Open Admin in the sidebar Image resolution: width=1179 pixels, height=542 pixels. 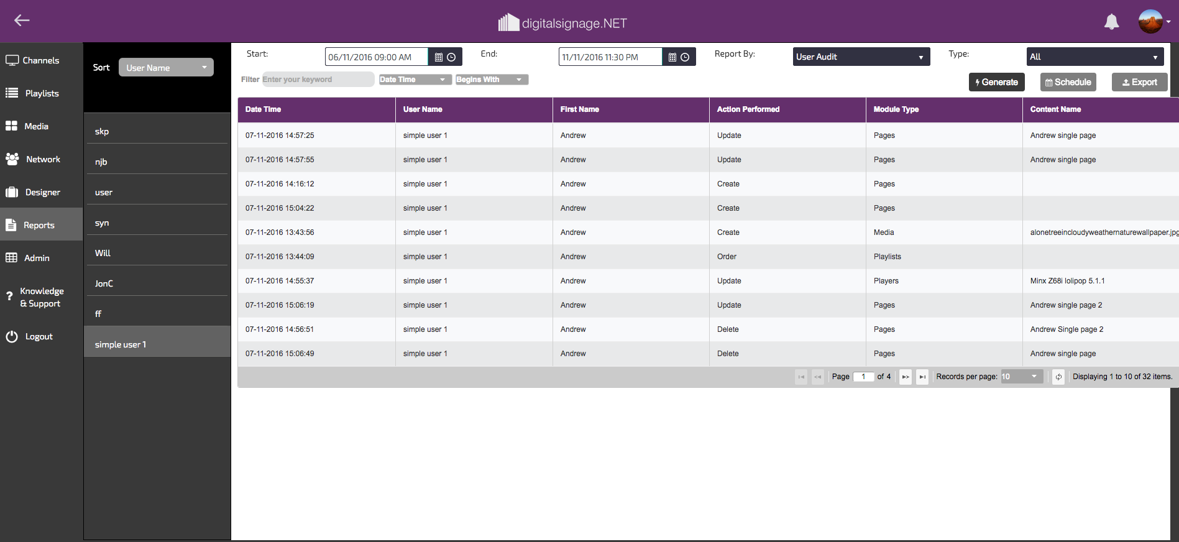41,258
